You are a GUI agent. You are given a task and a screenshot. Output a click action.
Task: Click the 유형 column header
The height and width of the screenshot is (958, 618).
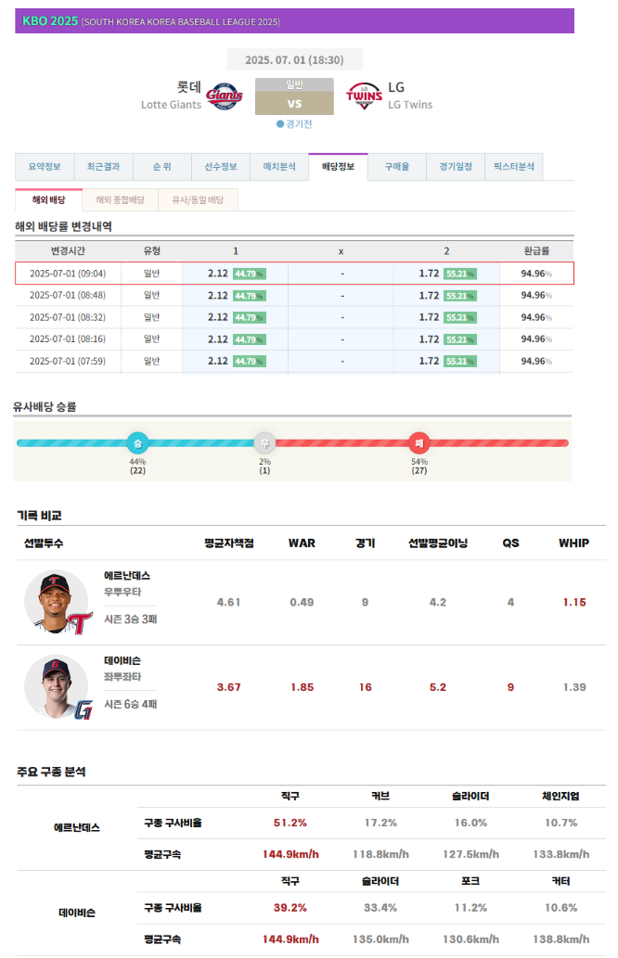click(x=151, y=251)
